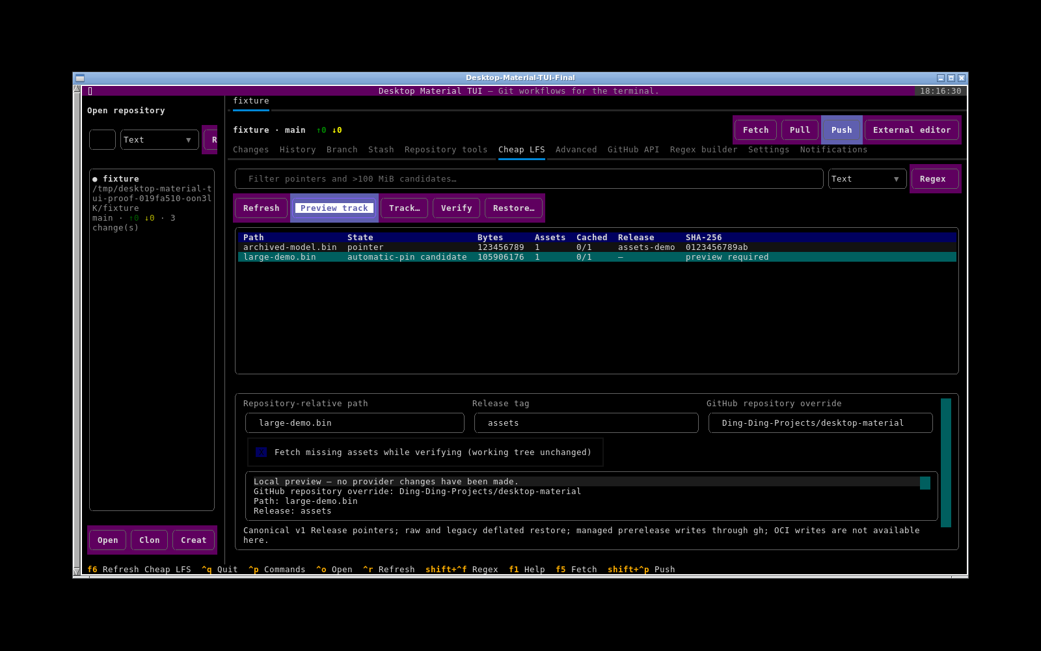Viewport: 1041px width, 651px height.
Task: Click the Open button in repository panel
Action: tap(107, 540)
